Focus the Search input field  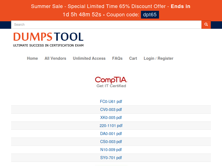(106, 25)
